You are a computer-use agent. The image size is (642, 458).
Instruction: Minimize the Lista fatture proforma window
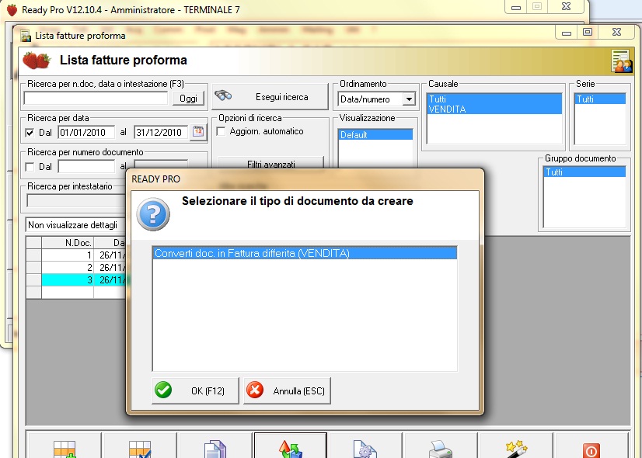tap(567, 32)
